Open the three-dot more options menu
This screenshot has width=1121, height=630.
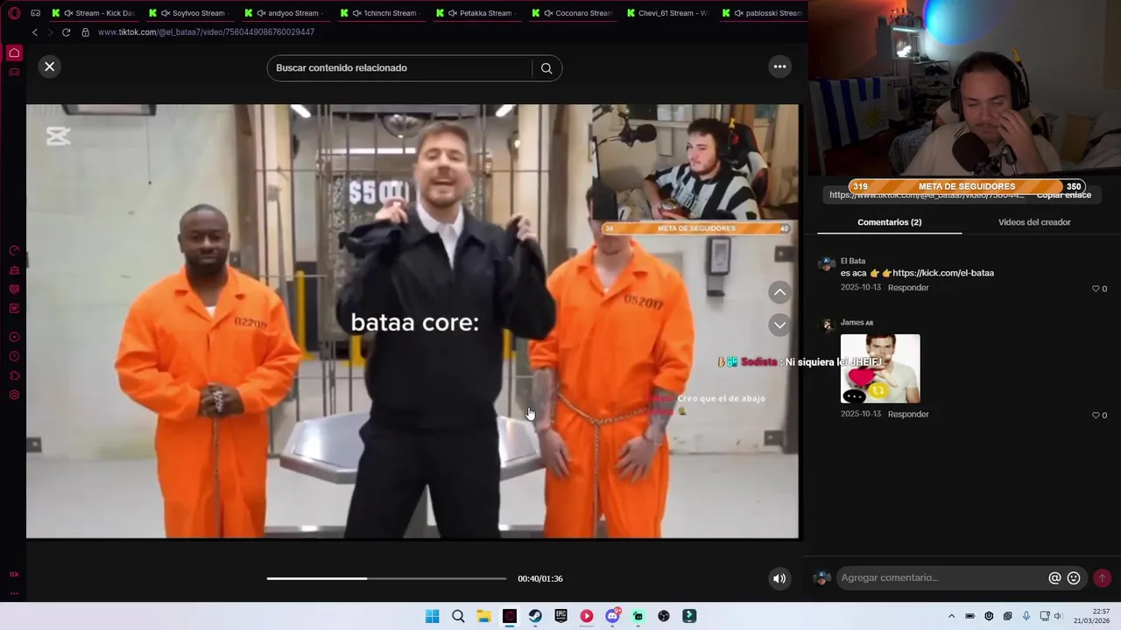(x=779, y=66)
